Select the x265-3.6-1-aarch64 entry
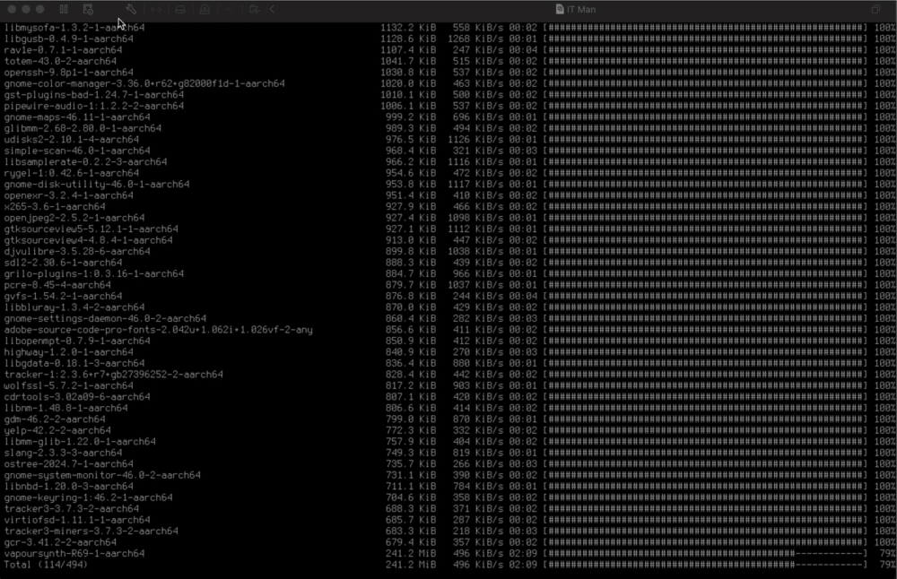The image size is (897, 579). (55, 206)
